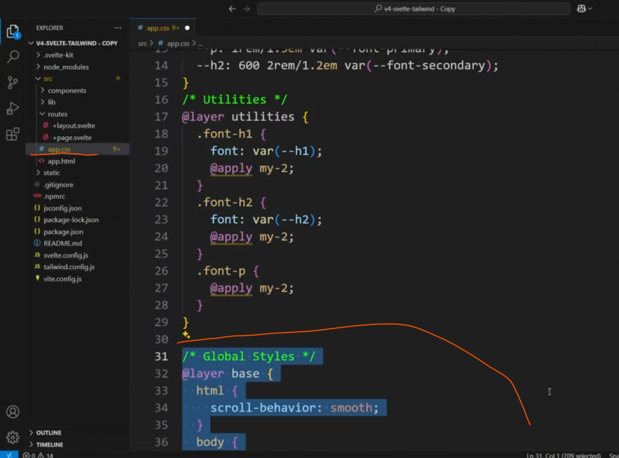The image size is (619, 458).
Task: Open the Source Control view
Action: pos(13,83)
